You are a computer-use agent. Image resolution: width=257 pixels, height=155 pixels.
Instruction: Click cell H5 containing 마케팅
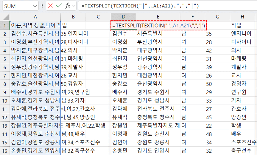coord(242,59)
